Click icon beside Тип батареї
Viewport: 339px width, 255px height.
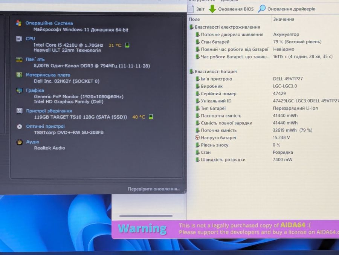[x=197, y=108]
